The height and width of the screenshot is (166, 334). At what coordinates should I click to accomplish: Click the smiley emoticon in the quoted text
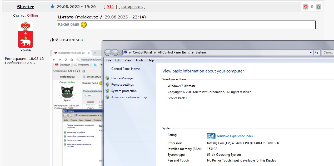(x=84, y=25)
